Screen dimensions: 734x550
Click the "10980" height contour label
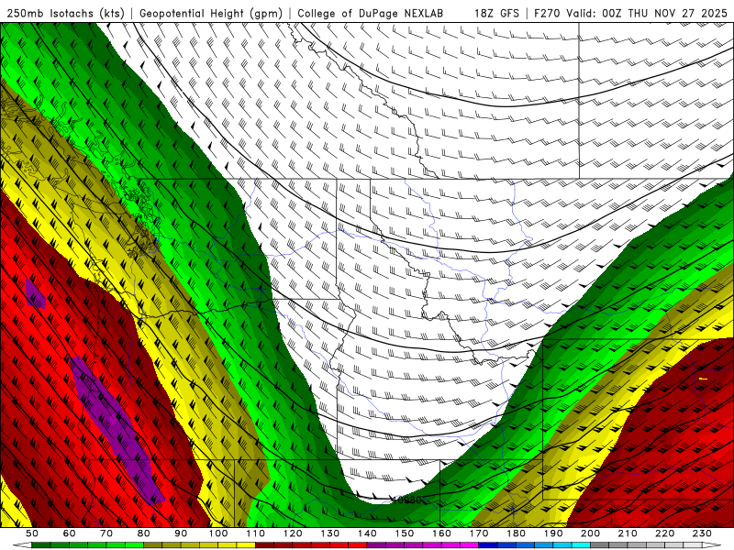(406, 500)
